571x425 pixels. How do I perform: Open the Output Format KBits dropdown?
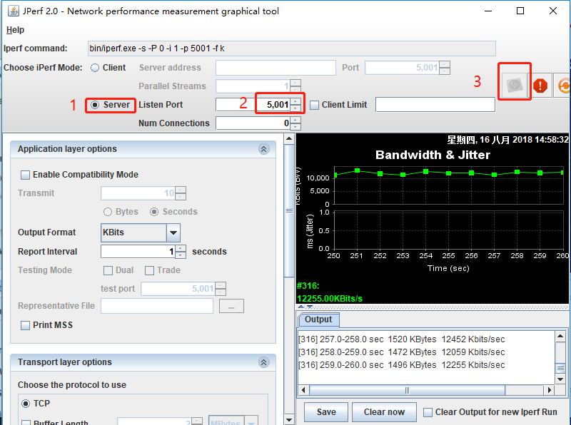(173, 232)
